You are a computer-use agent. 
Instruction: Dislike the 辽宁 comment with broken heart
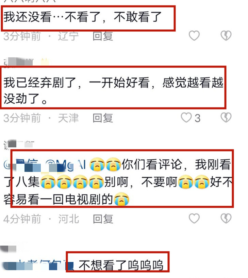tap(226, 35)
